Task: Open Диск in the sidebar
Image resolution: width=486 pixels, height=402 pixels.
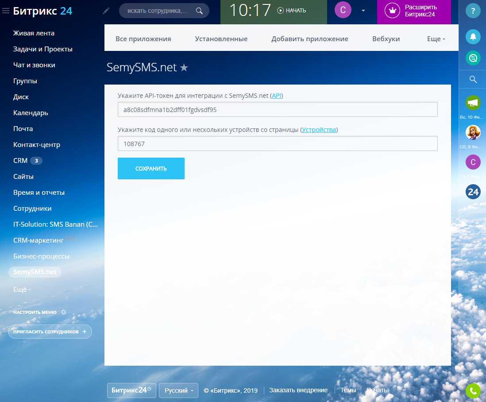Action: tap(21, 97)
